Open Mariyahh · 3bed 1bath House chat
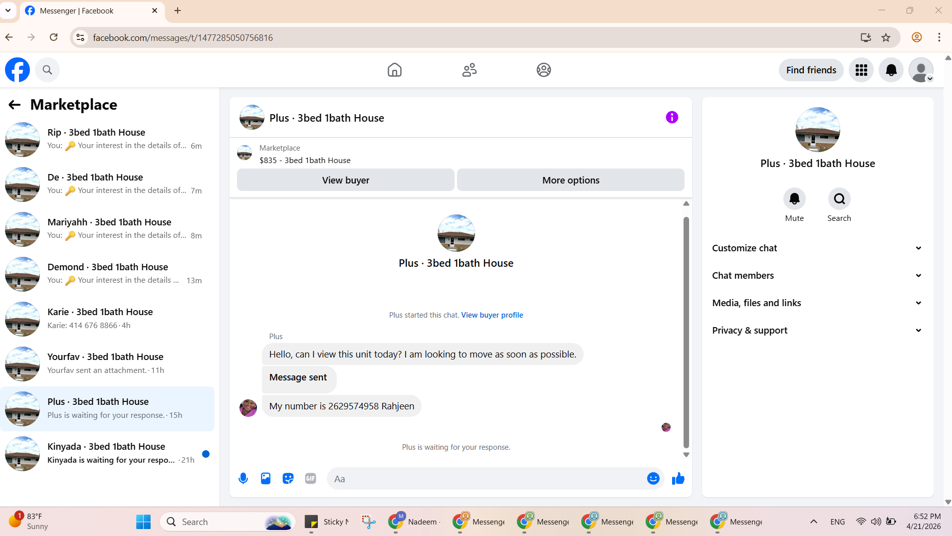952x536 pixels. (107, 229)
